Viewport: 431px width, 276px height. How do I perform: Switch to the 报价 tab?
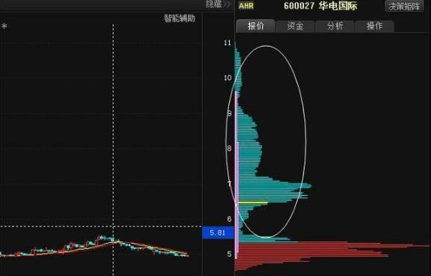coord(255,26)
